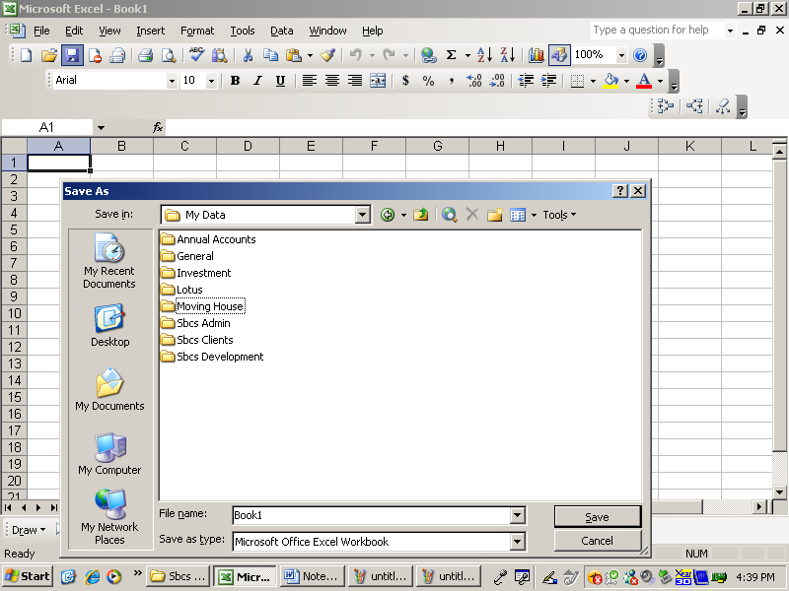Open the Font name dropdown

tap(172, 81)
